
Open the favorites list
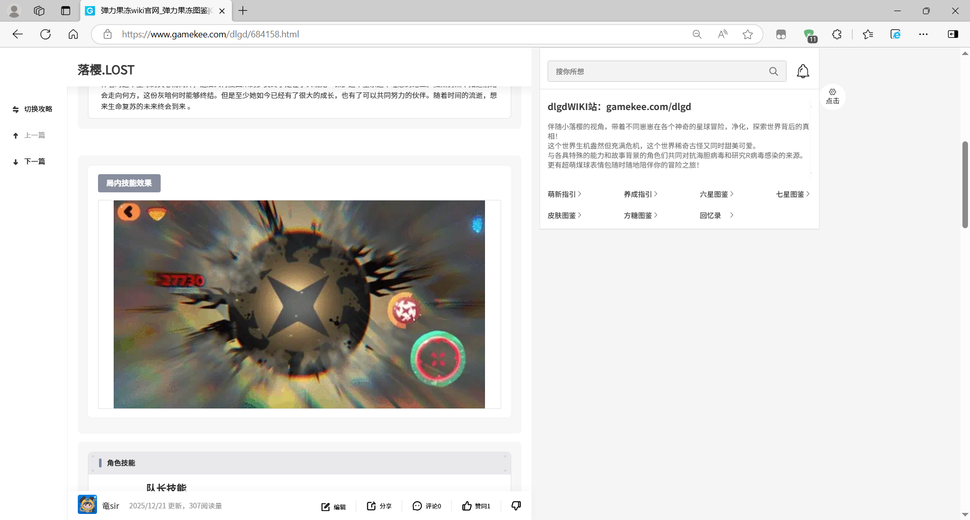868,34
